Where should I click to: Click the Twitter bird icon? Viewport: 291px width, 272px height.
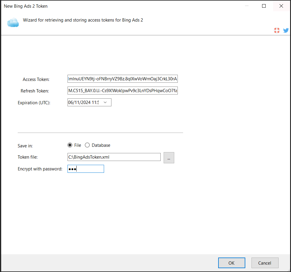pyautogui.click(x=286, y=30)
